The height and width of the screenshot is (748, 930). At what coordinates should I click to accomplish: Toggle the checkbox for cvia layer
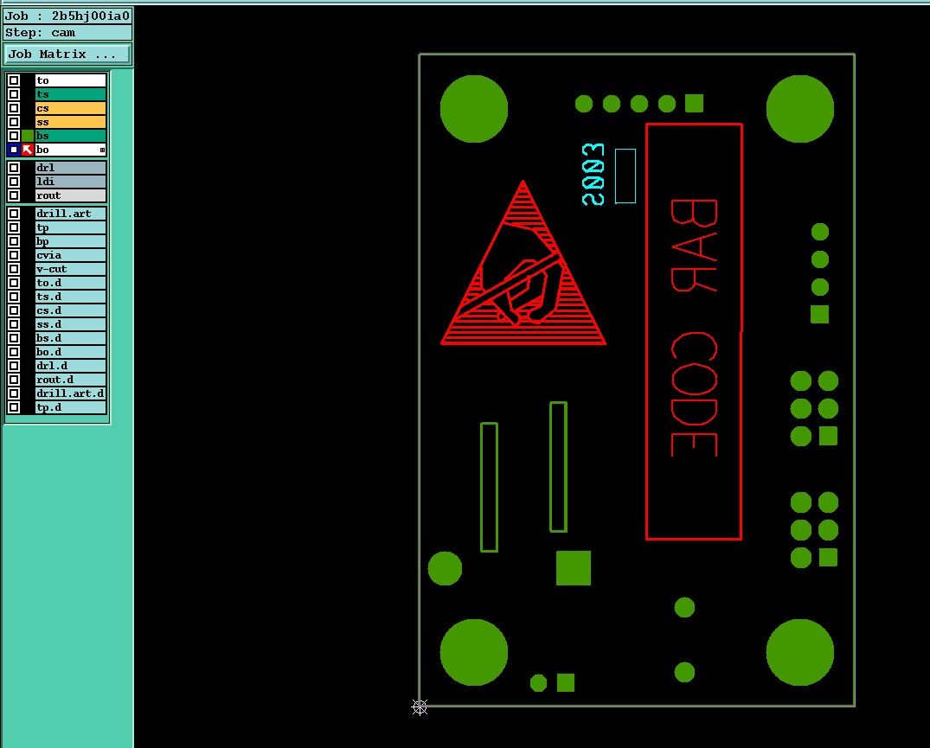pyautogui.click(x=14, y=255)
